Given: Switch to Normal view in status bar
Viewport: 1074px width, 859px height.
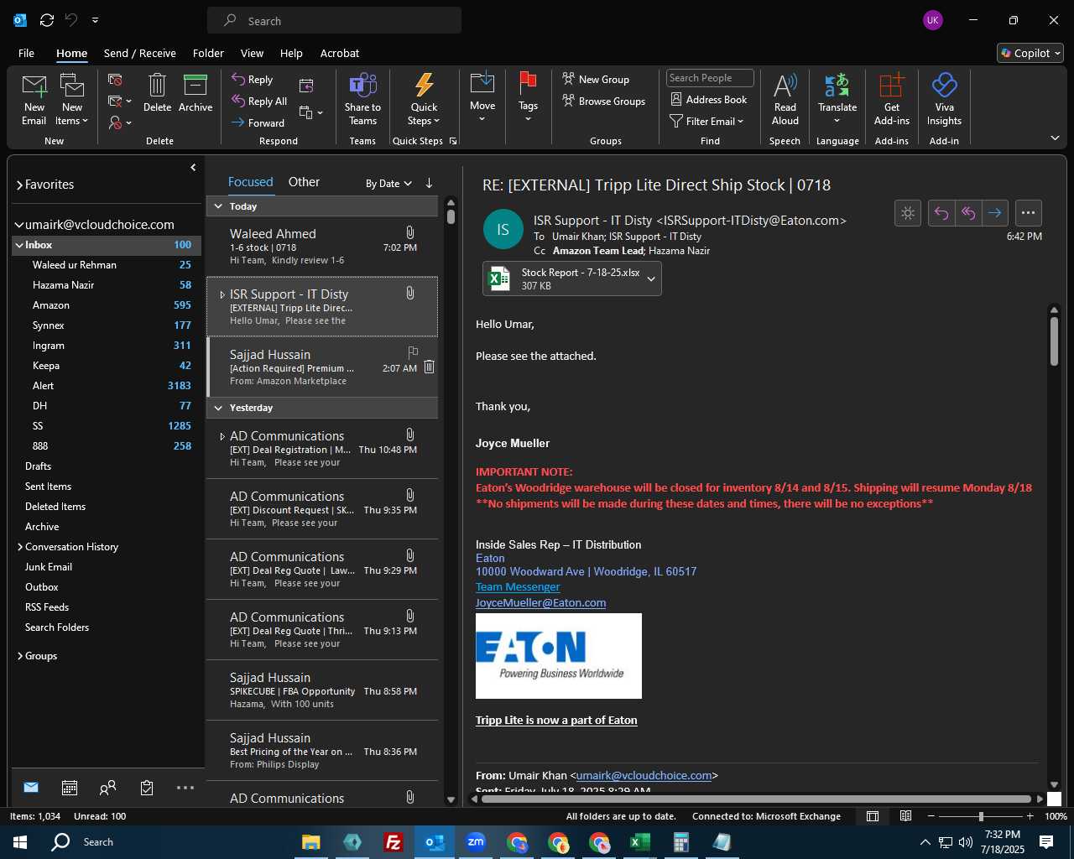Looking at the screenshot, I should tap(873, 816).
